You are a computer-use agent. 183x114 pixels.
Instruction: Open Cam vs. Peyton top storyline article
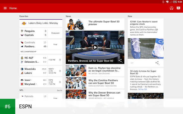(x=95, y=71)
